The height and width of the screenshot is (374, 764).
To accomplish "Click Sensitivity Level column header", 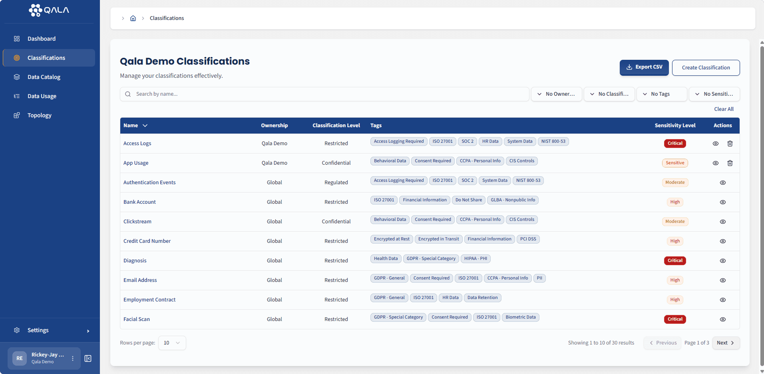I will coord(675,126).
